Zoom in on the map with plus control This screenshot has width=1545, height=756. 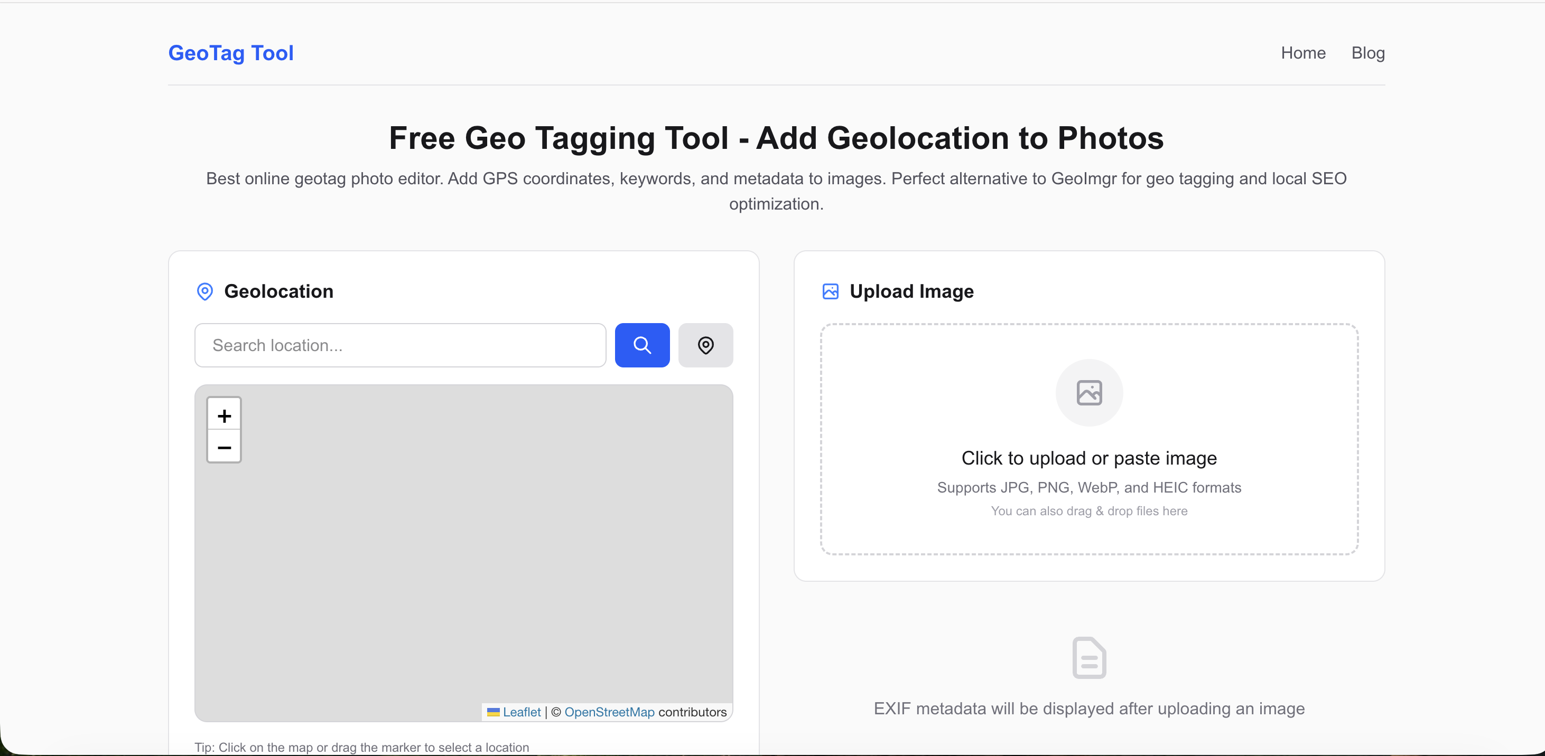pyautogui.click(x=223, y=417)
